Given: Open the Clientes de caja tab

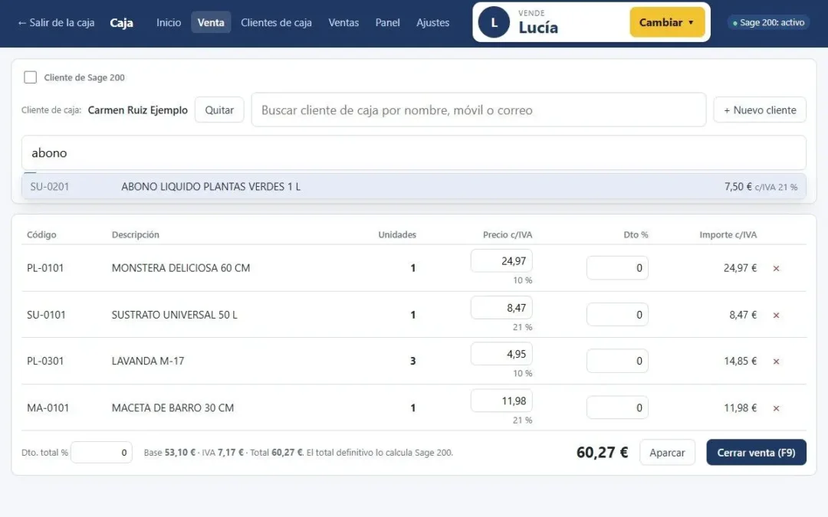Looking at the screenshot, I should click(276, 23).
